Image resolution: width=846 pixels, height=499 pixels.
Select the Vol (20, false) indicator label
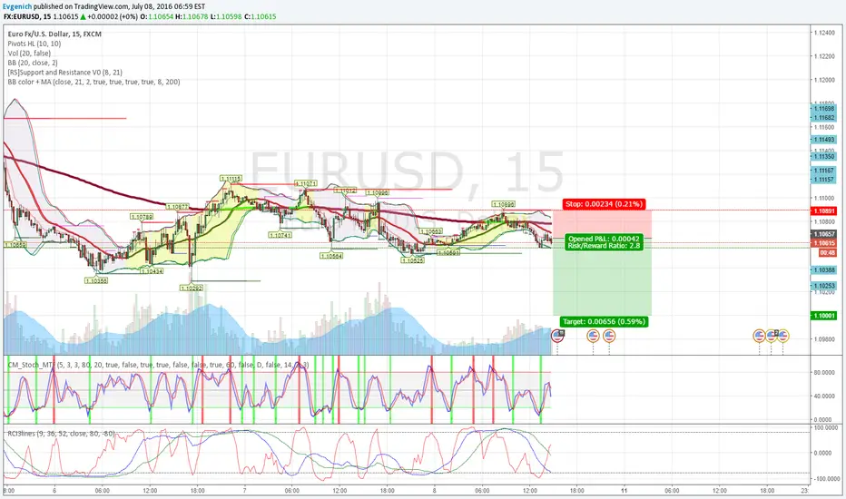click(x=29, y=54)
